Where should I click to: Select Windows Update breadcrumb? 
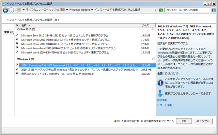click(x=79, y=10)
